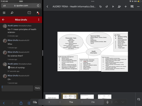Open the quotev search magnifier
The height and width of the screenshot is (106, 142).
pos(12,13)
